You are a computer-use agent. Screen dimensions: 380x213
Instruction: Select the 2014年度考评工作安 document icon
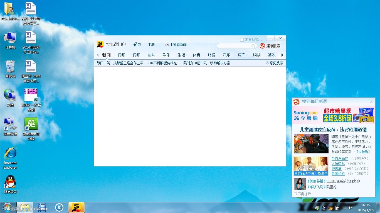pos(31,42)
